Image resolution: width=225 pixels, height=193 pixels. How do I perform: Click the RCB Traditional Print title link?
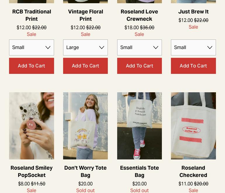(x=32, y=15)
